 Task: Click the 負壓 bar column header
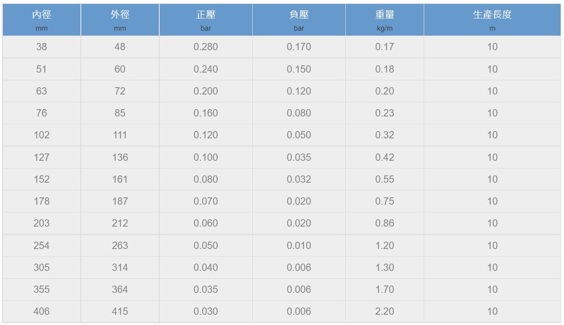click(x=299, y=20)
